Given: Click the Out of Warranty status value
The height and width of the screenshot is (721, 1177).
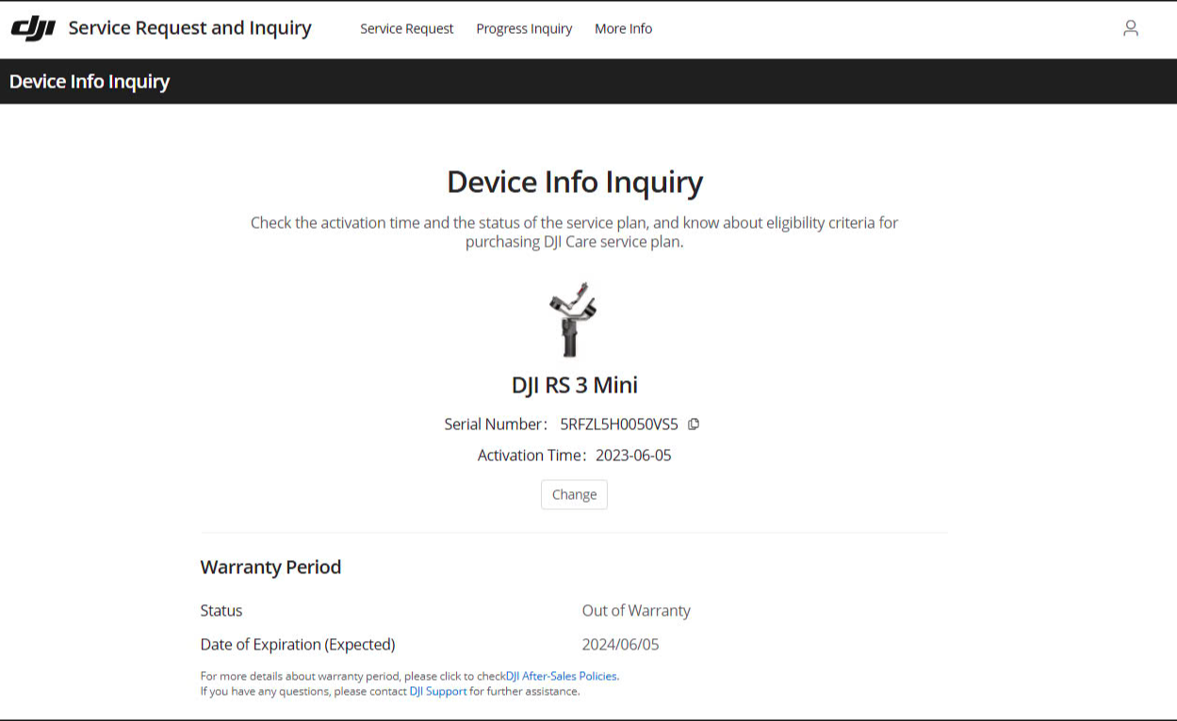Looking at the screenshot, I should click(x=636, y=611).
